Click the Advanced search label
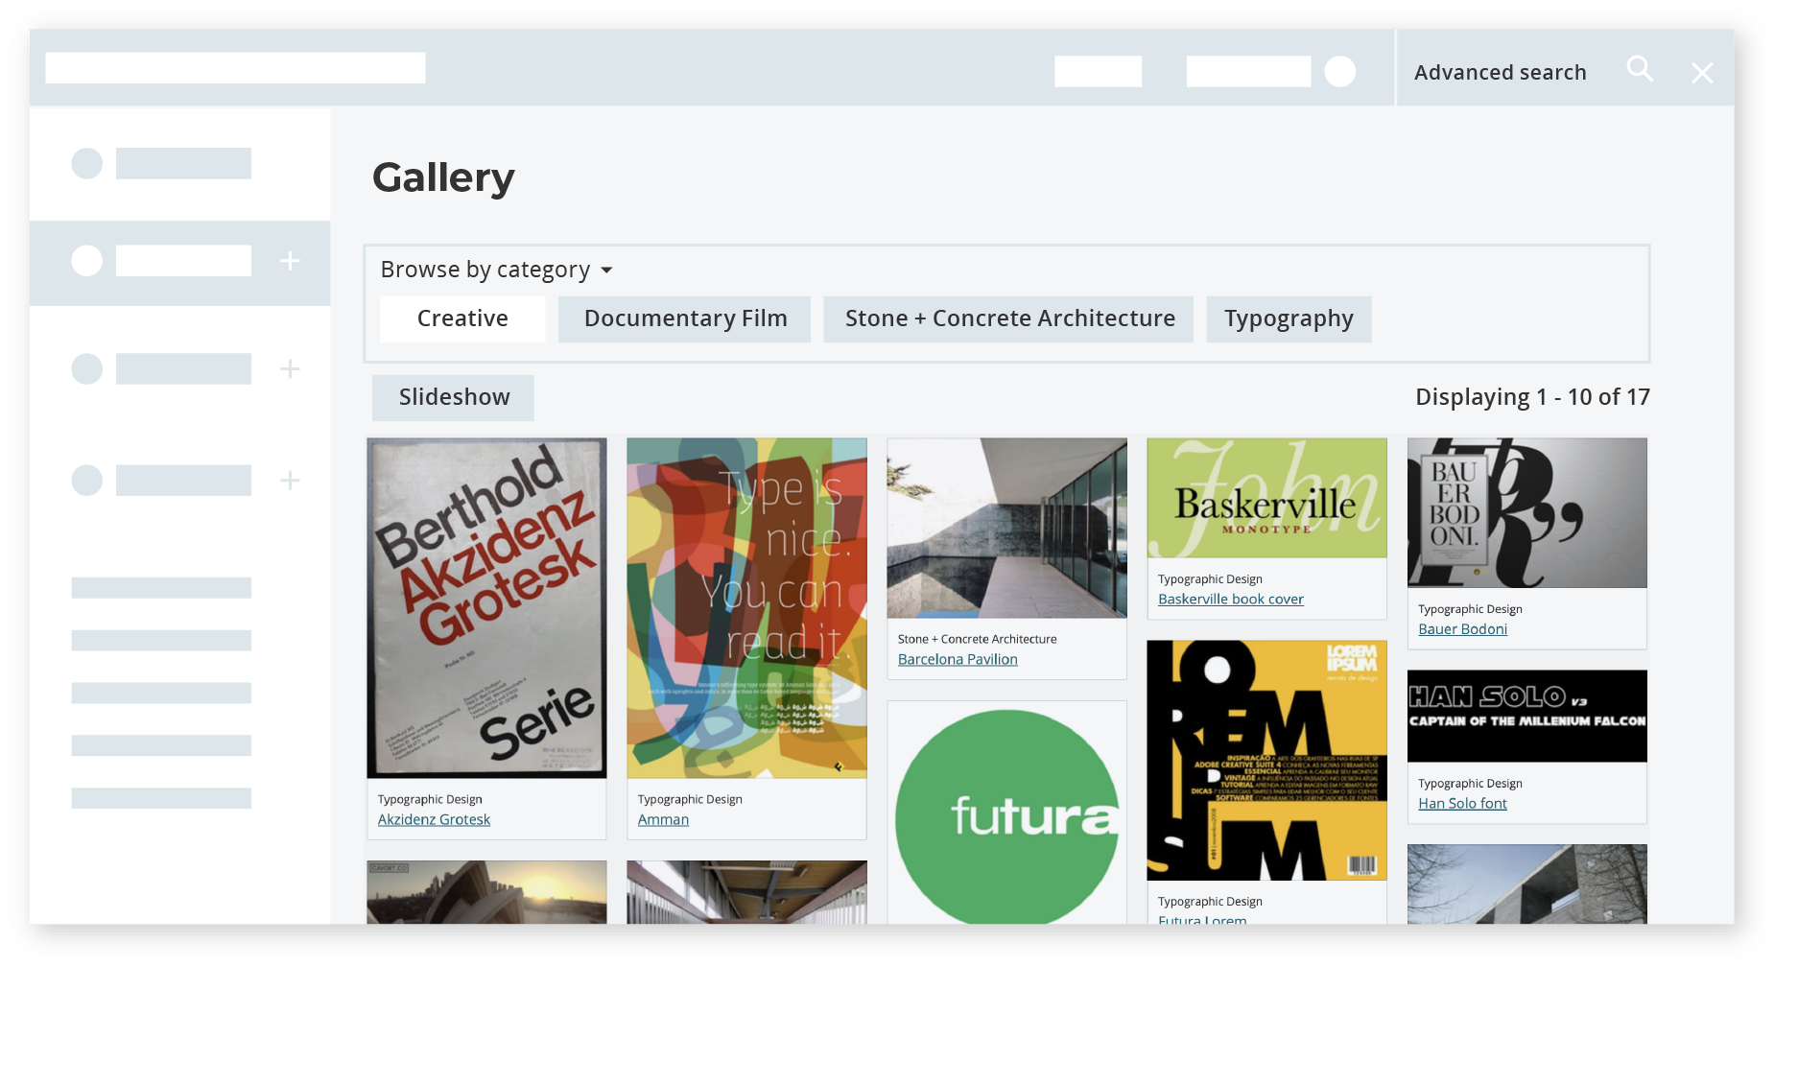Image resolution: width=1798 pixels, height=1084 pixels. (x=1500, y=73)
